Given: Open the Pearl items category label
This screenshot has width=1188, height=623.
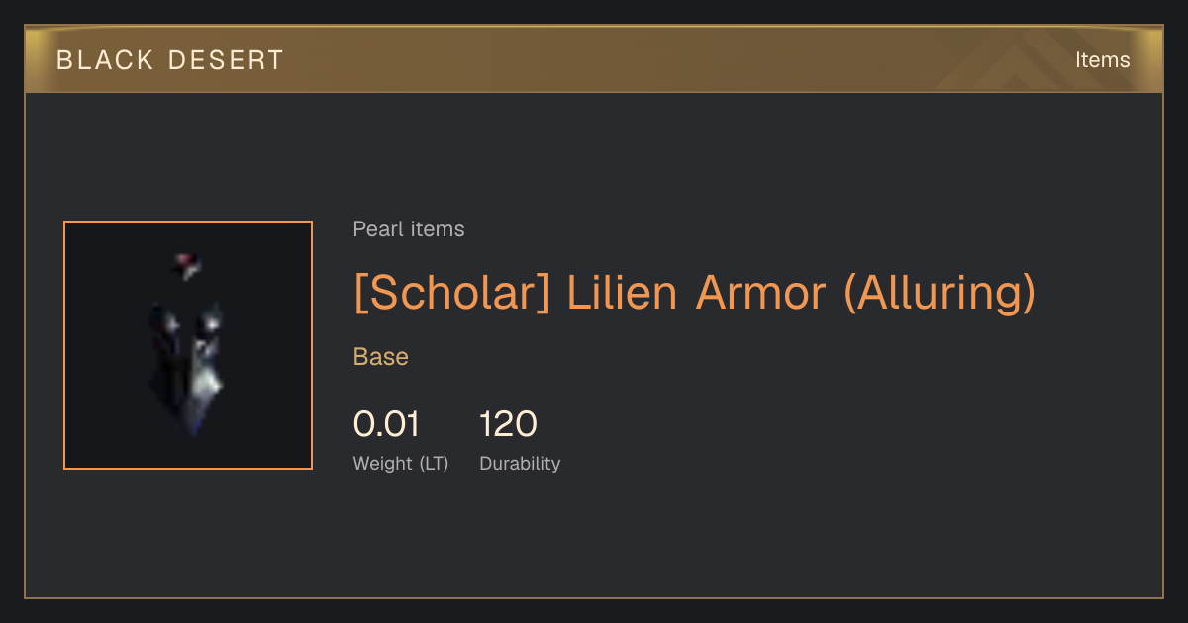Looking at the screenshot, I should tap(409, 229).
